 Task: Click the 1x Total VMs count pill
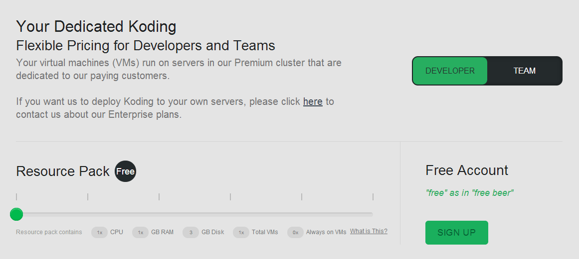coord(241,232)
